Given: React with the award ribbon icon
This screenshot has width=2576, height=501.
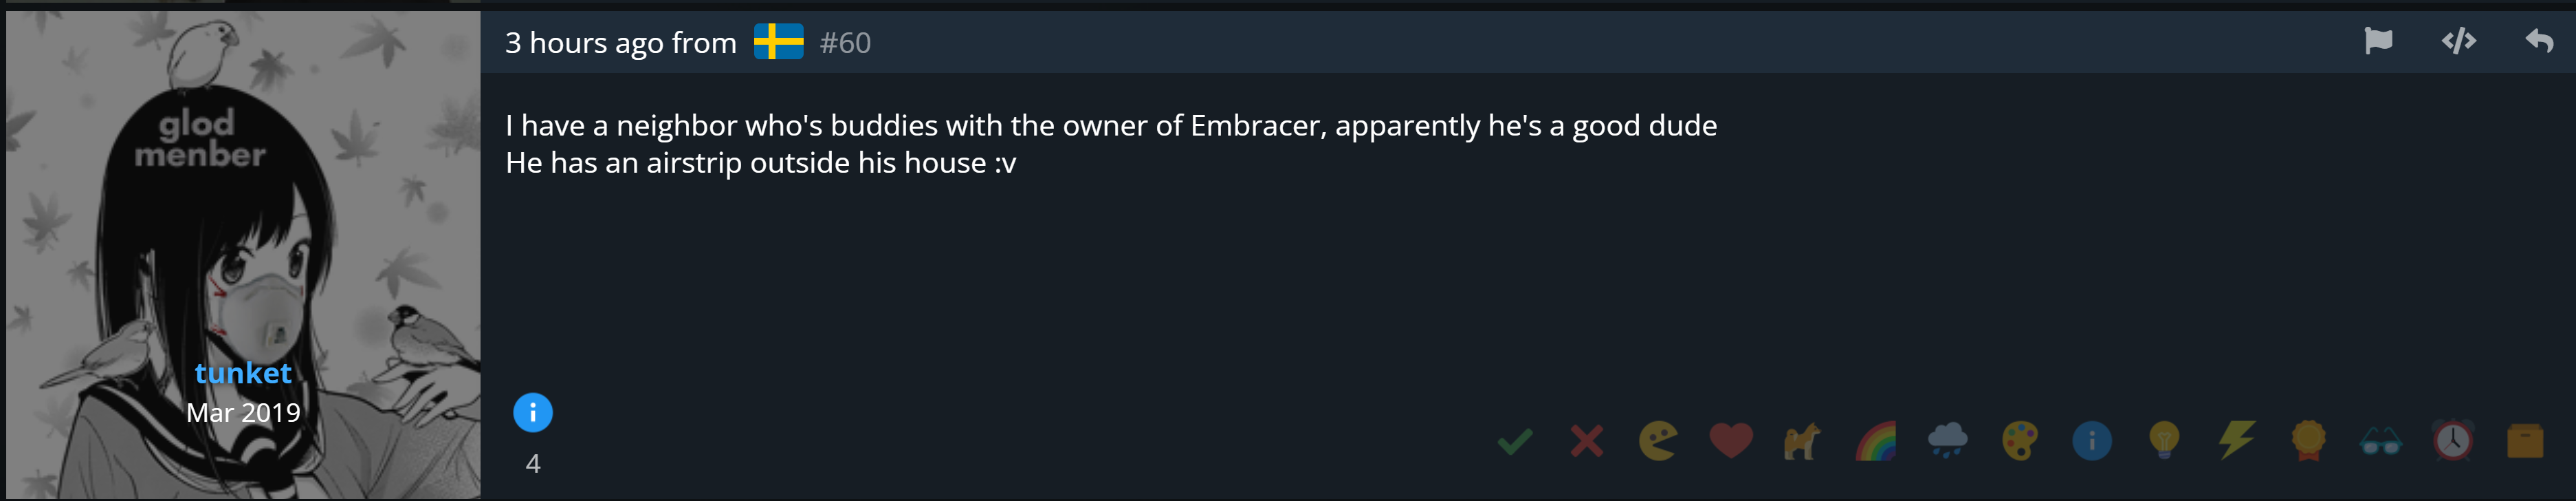Looking at the screenshot, I should coord(2308,441).
